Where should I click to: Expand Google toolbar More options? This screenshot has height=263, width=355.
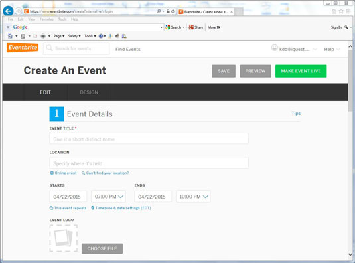click(214, 27)
